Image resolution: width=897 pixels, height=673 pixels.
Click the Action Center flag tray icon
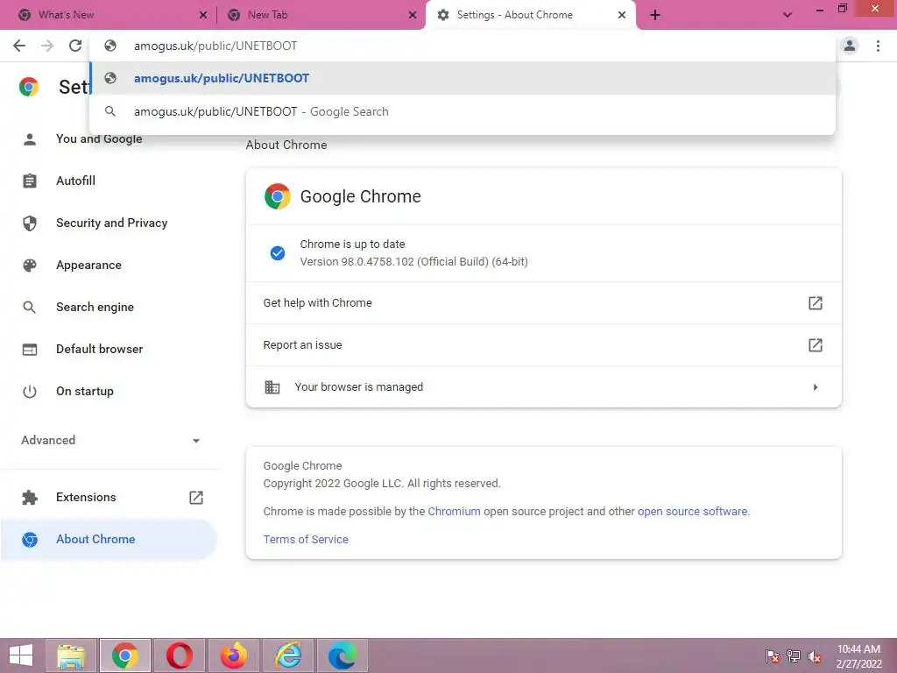tap(773, 656)
